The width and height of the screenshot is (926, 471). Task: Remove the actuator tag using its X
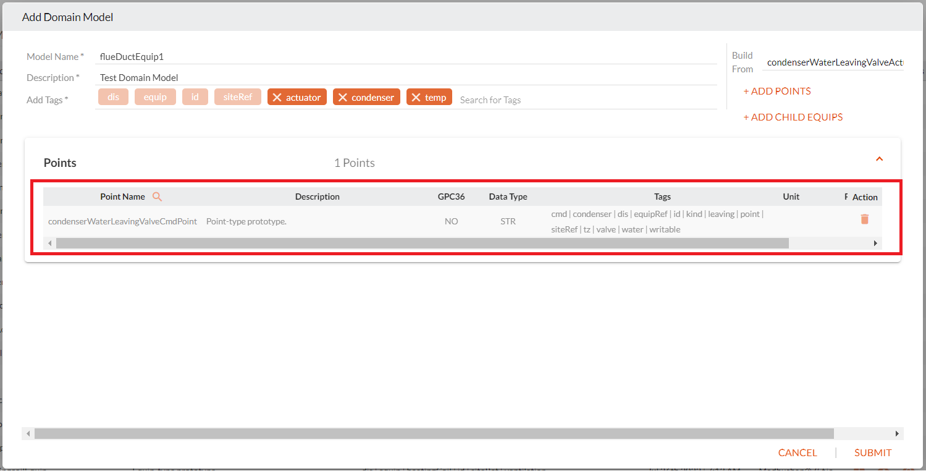pos(277,97)
